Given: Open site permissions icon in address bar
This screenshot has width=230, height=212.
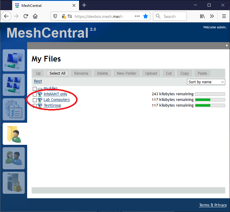Looking at the screenshot, I should (x=70, y=16).
